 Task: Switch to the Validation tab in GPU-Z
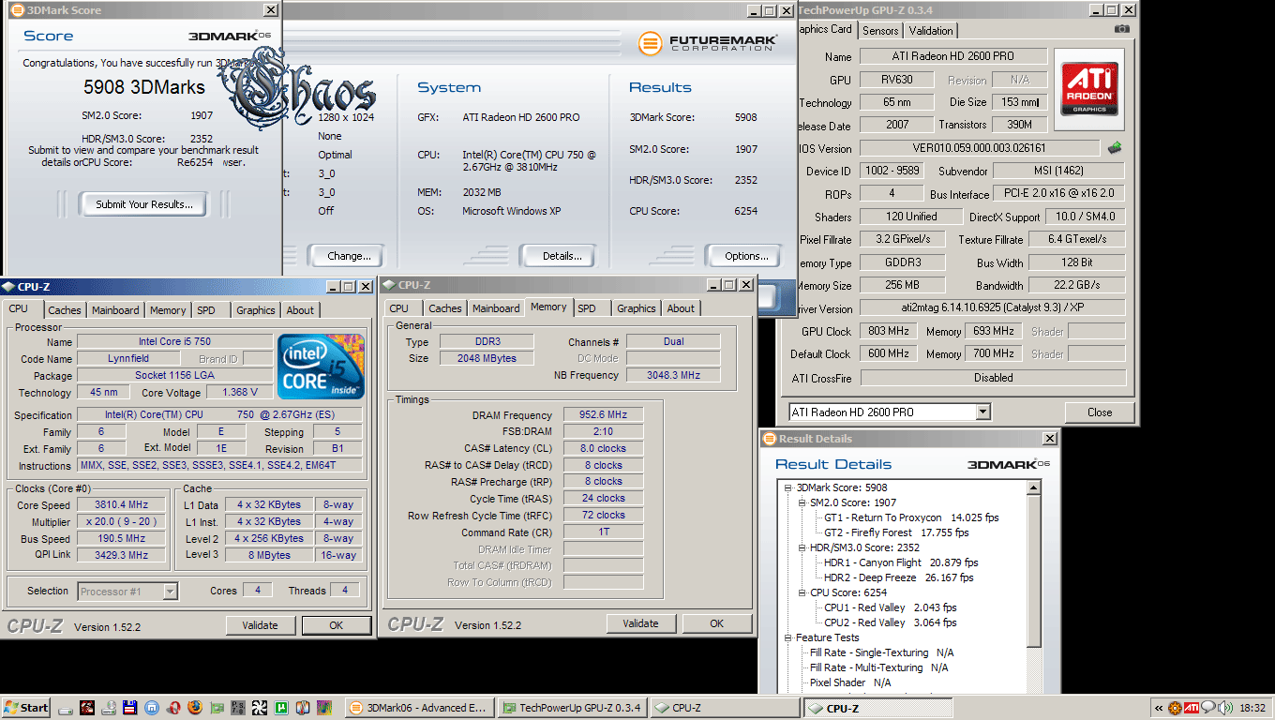click(931, 31)
